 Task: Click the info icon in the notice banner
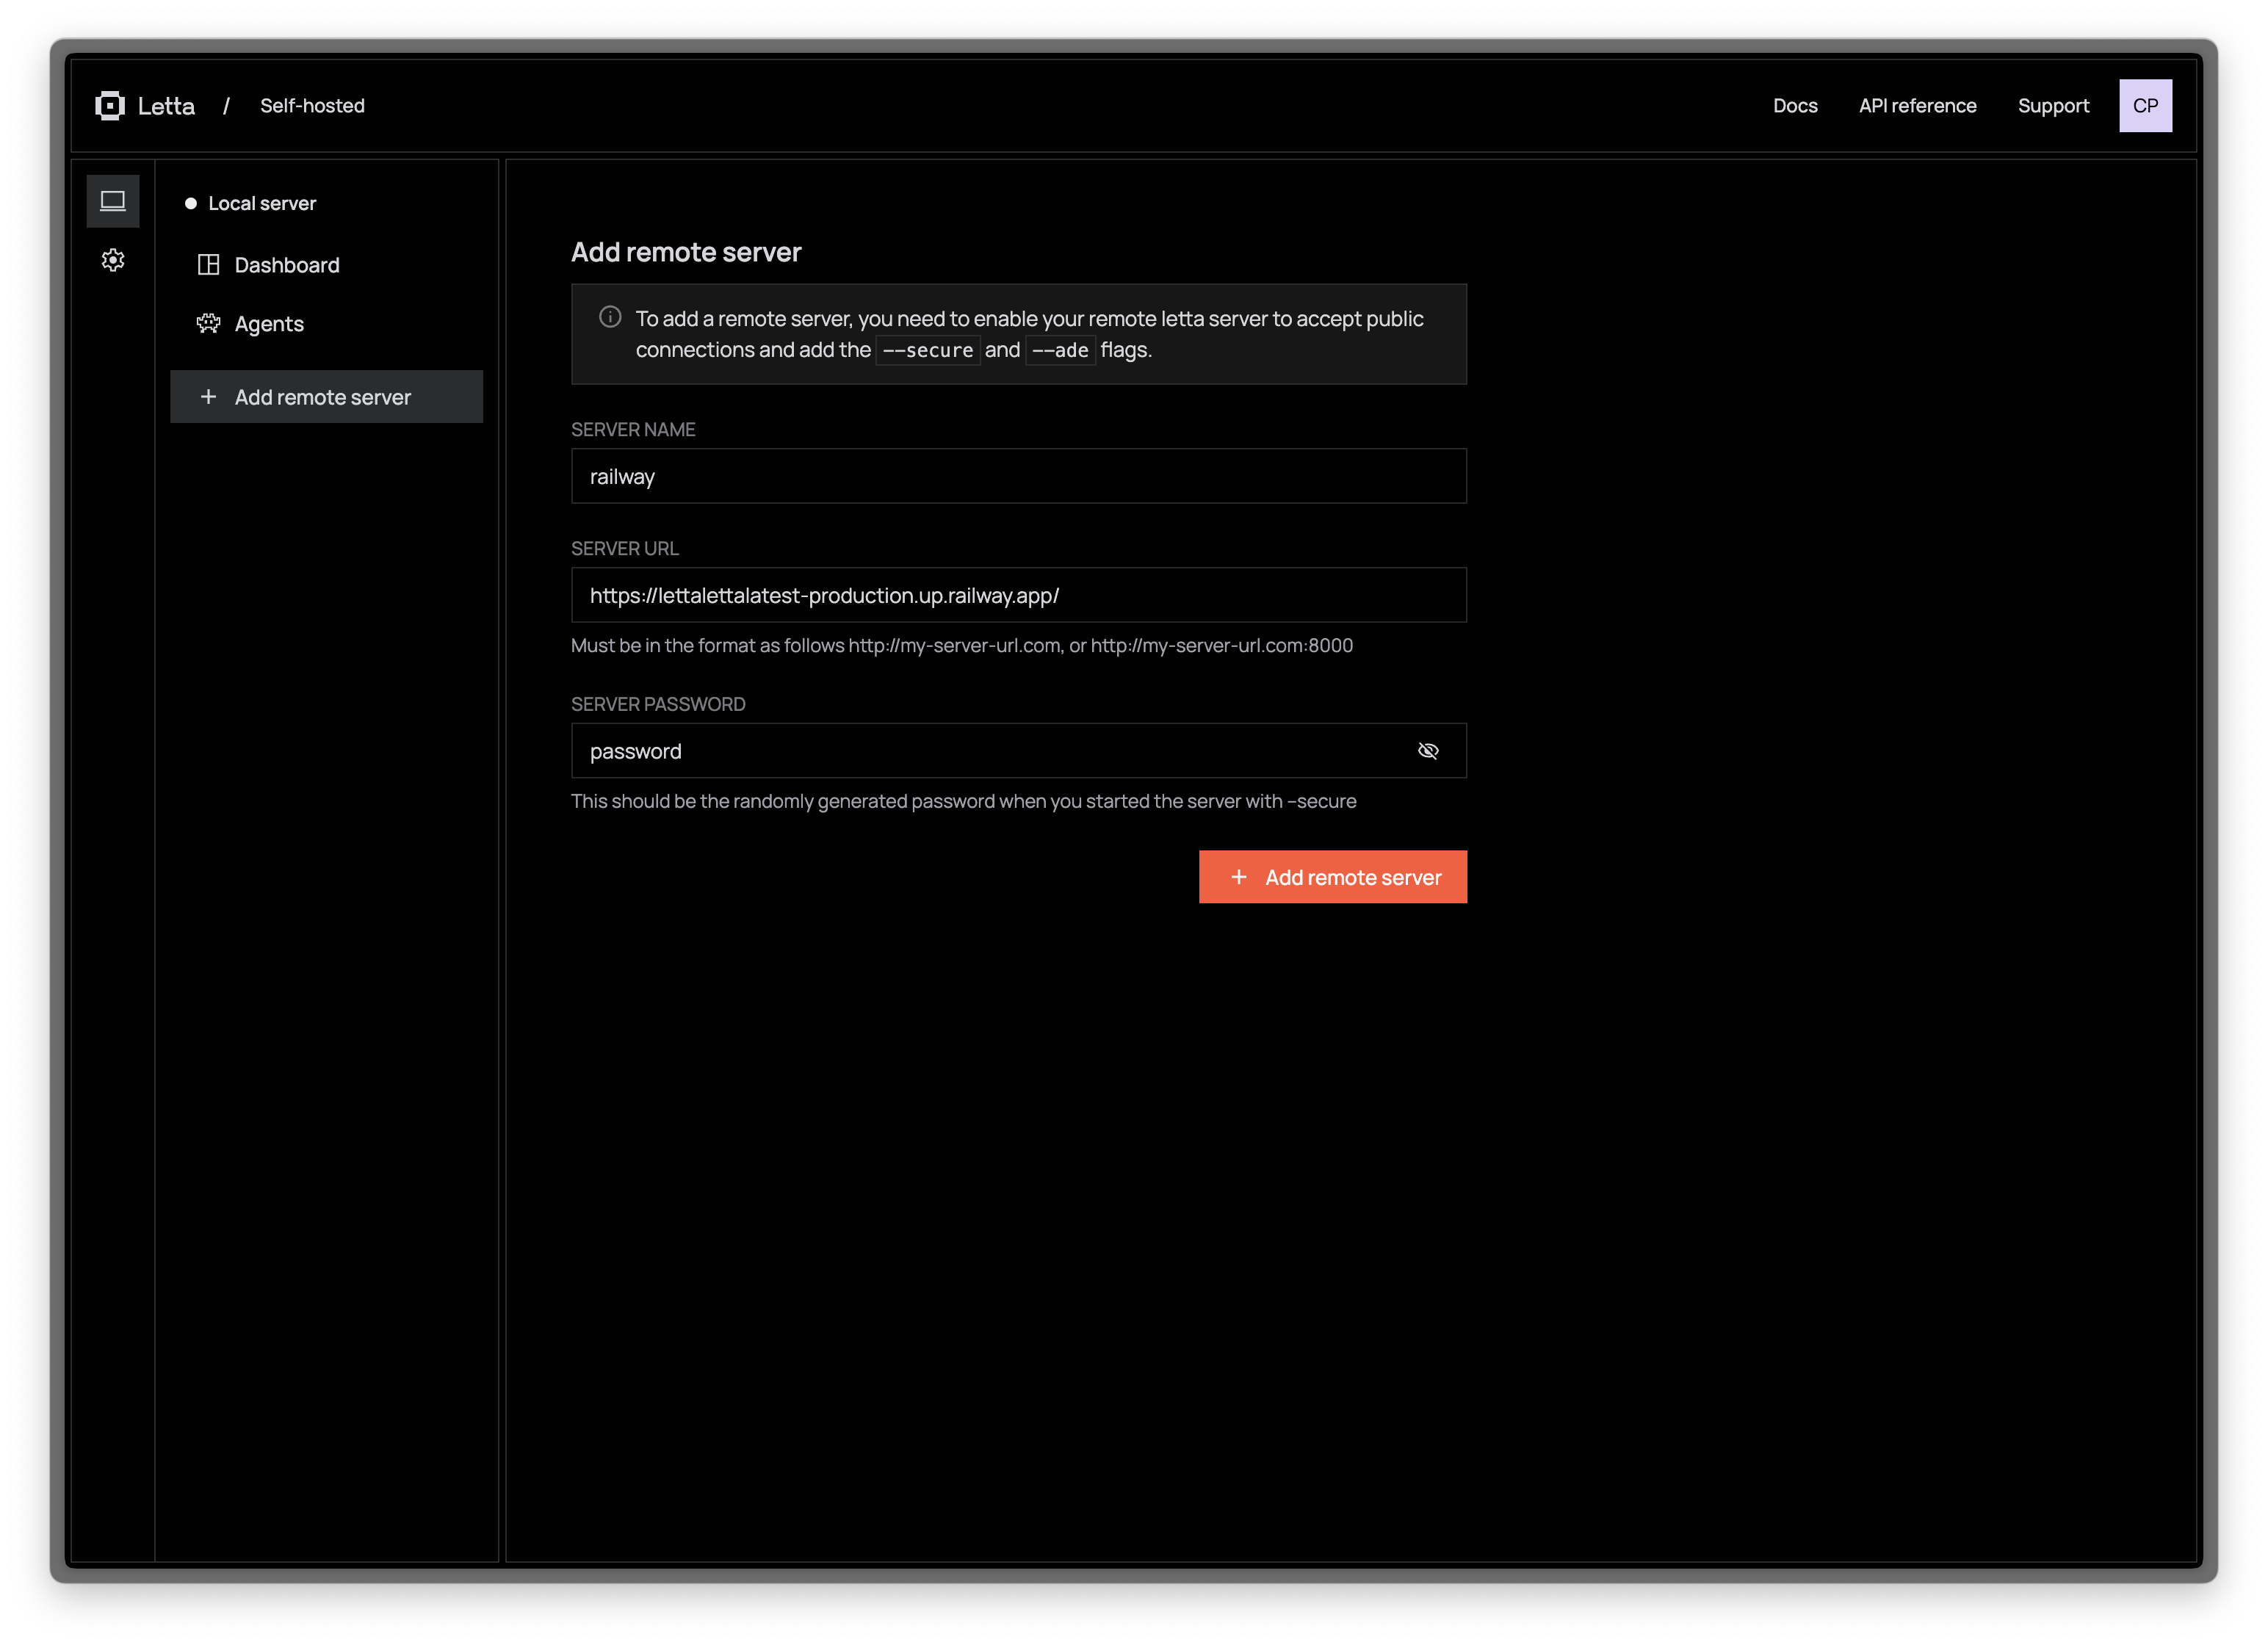click(x=609, y=317)
